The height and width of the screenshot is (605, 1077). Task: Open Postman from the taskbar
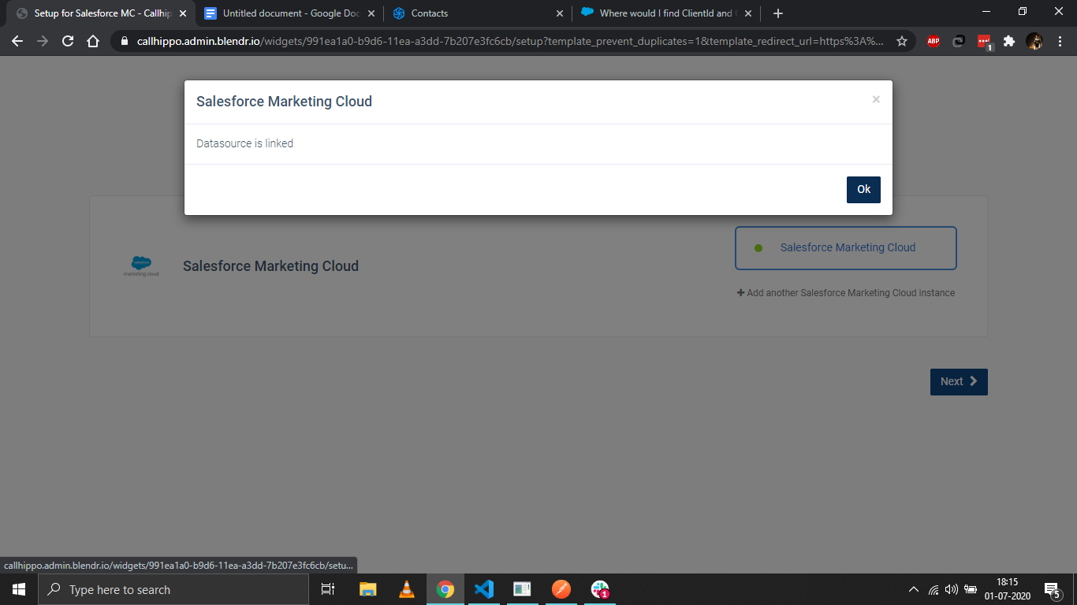(x=561, y=589)
